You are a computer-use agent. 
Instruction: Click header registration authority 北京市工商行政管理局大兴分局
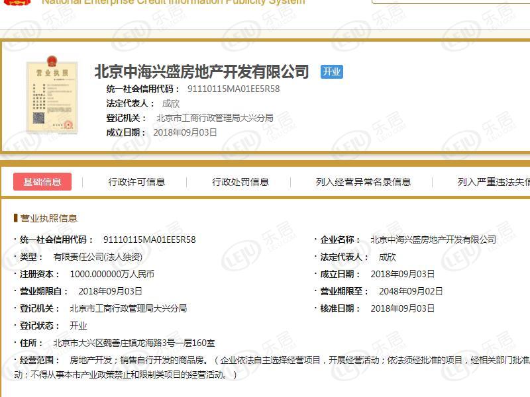215,118
